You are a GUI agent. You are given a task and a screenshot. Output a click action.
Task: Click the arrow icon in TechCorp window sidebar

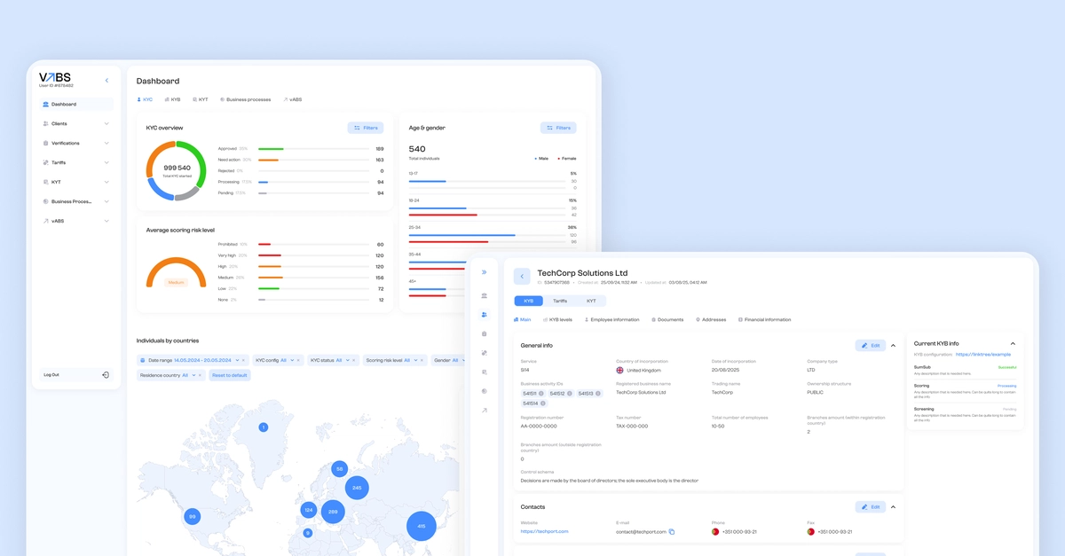tap(484, 410)
